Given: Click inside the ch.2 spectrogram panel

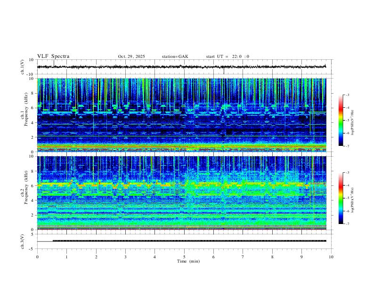Looking at the screenshot, I should point(181,193).
